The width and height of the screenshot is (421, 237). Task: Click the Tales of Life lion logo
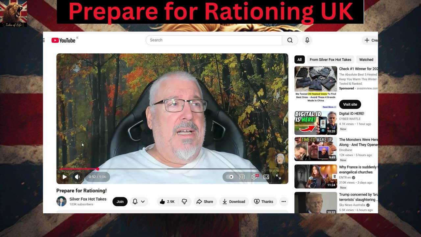point(13,14)
